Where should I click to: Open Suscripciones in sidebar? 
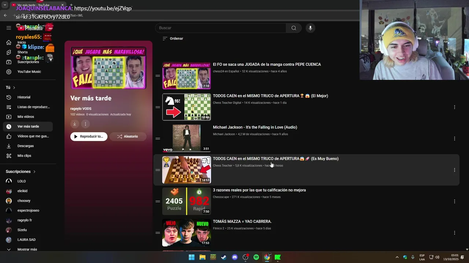(27, 62)
